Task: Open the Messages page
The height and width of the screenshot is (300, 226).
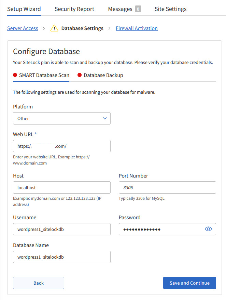Action: 120,9
